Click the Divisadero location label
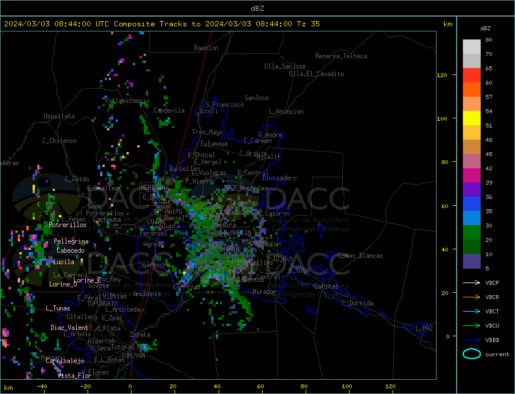This screenshot has width=515, height=394. click(279, 178)
